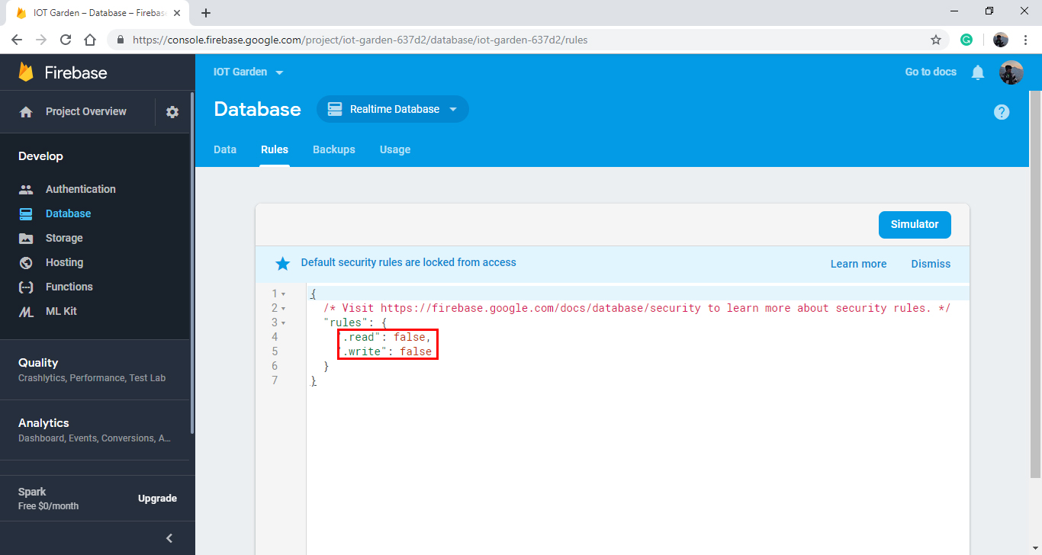Click the ML Kit icon
This screenshot has width=1042, height=555.
coord(26,311)
